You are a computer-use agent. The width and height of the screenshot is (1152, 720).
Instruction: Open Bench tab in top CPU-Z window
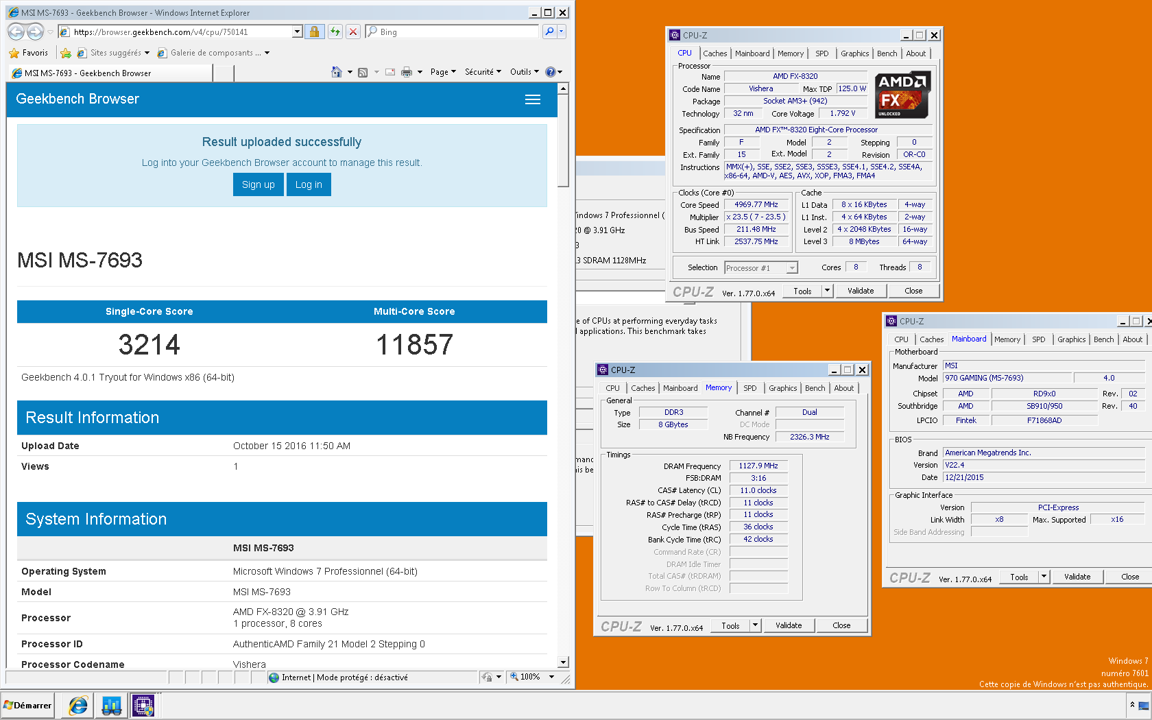click(x=887, y=53)
